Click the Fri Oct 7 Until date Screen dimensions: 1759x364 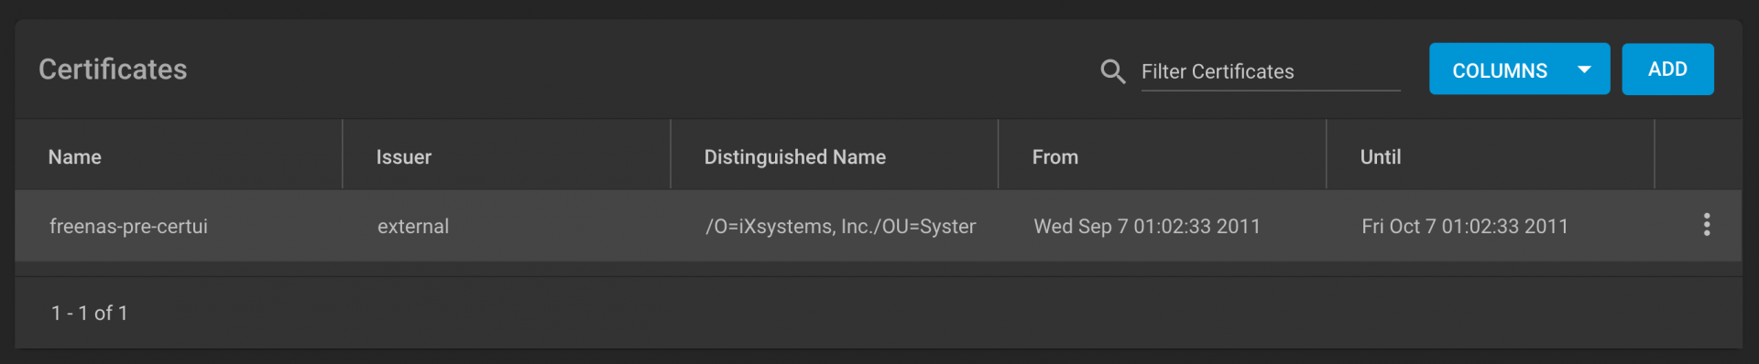(x=1465, y=226)
